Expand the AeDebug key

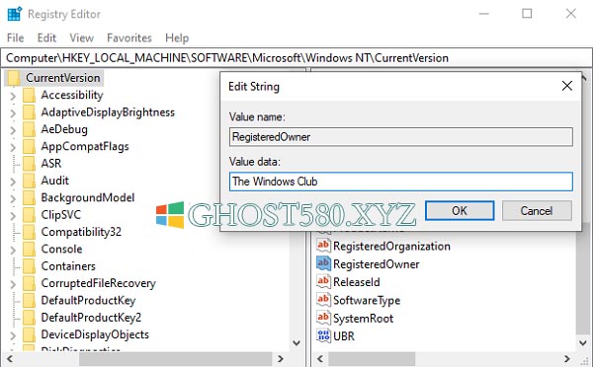(13, 130)
